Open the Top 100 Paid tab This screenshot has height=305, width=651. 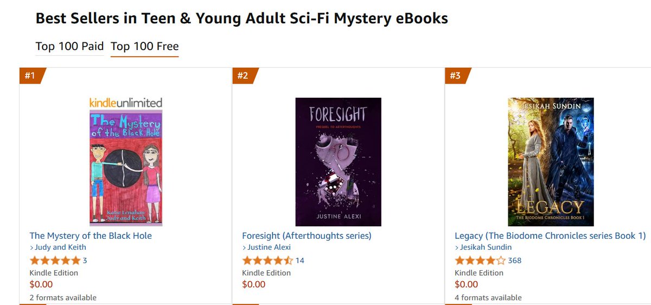tap(69, 46)
